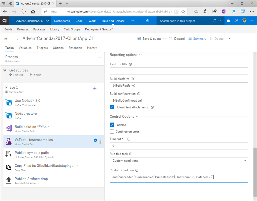The height and width of the screenshot is (201, 257).
Task: Click the VSTS home logo icon
Action: (5, 21)
